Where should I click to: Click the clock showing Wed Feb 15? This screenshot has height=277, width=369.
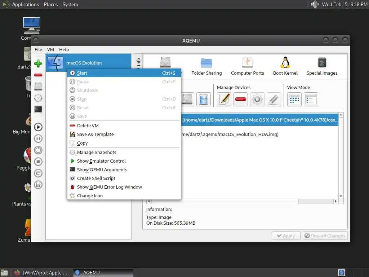[x=344, y=4]
